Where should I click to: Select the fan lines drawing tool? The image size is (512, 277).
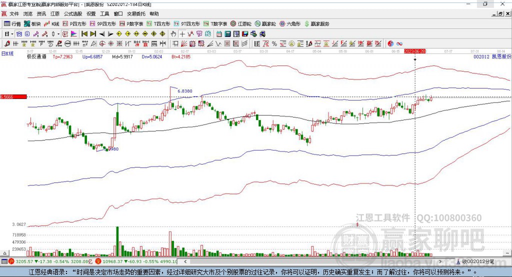pyautogui.click(x=183, y=43)
